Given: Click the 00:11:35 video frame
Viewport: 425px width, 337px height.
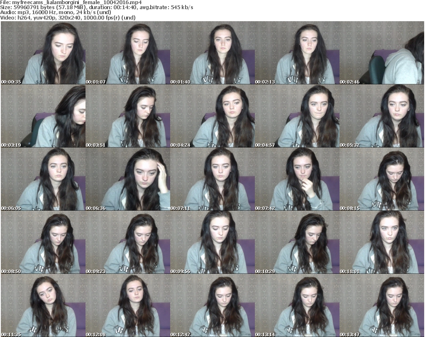Looking at the screenshot, I should [43, 305].
